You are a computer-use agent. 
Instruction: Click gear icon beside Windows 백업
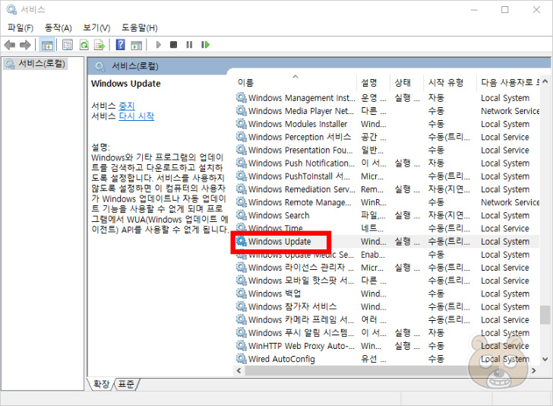click(242, 293)
